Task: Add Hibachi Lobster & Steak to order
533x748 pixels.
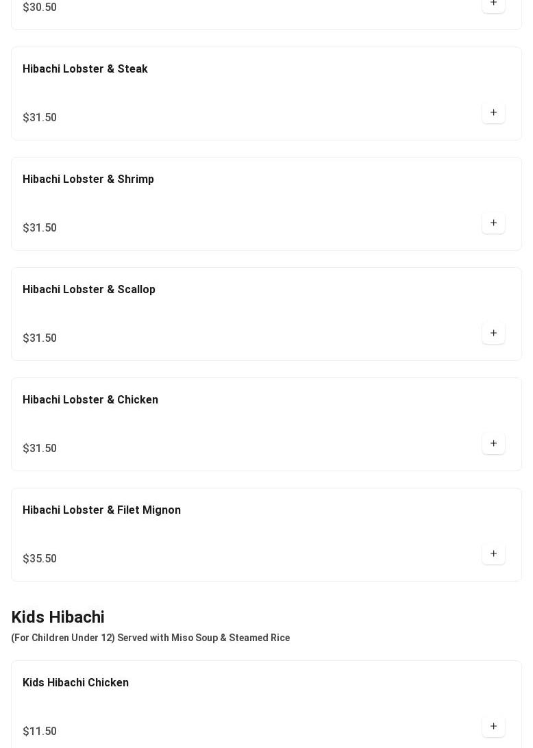Action: (493, 113)
